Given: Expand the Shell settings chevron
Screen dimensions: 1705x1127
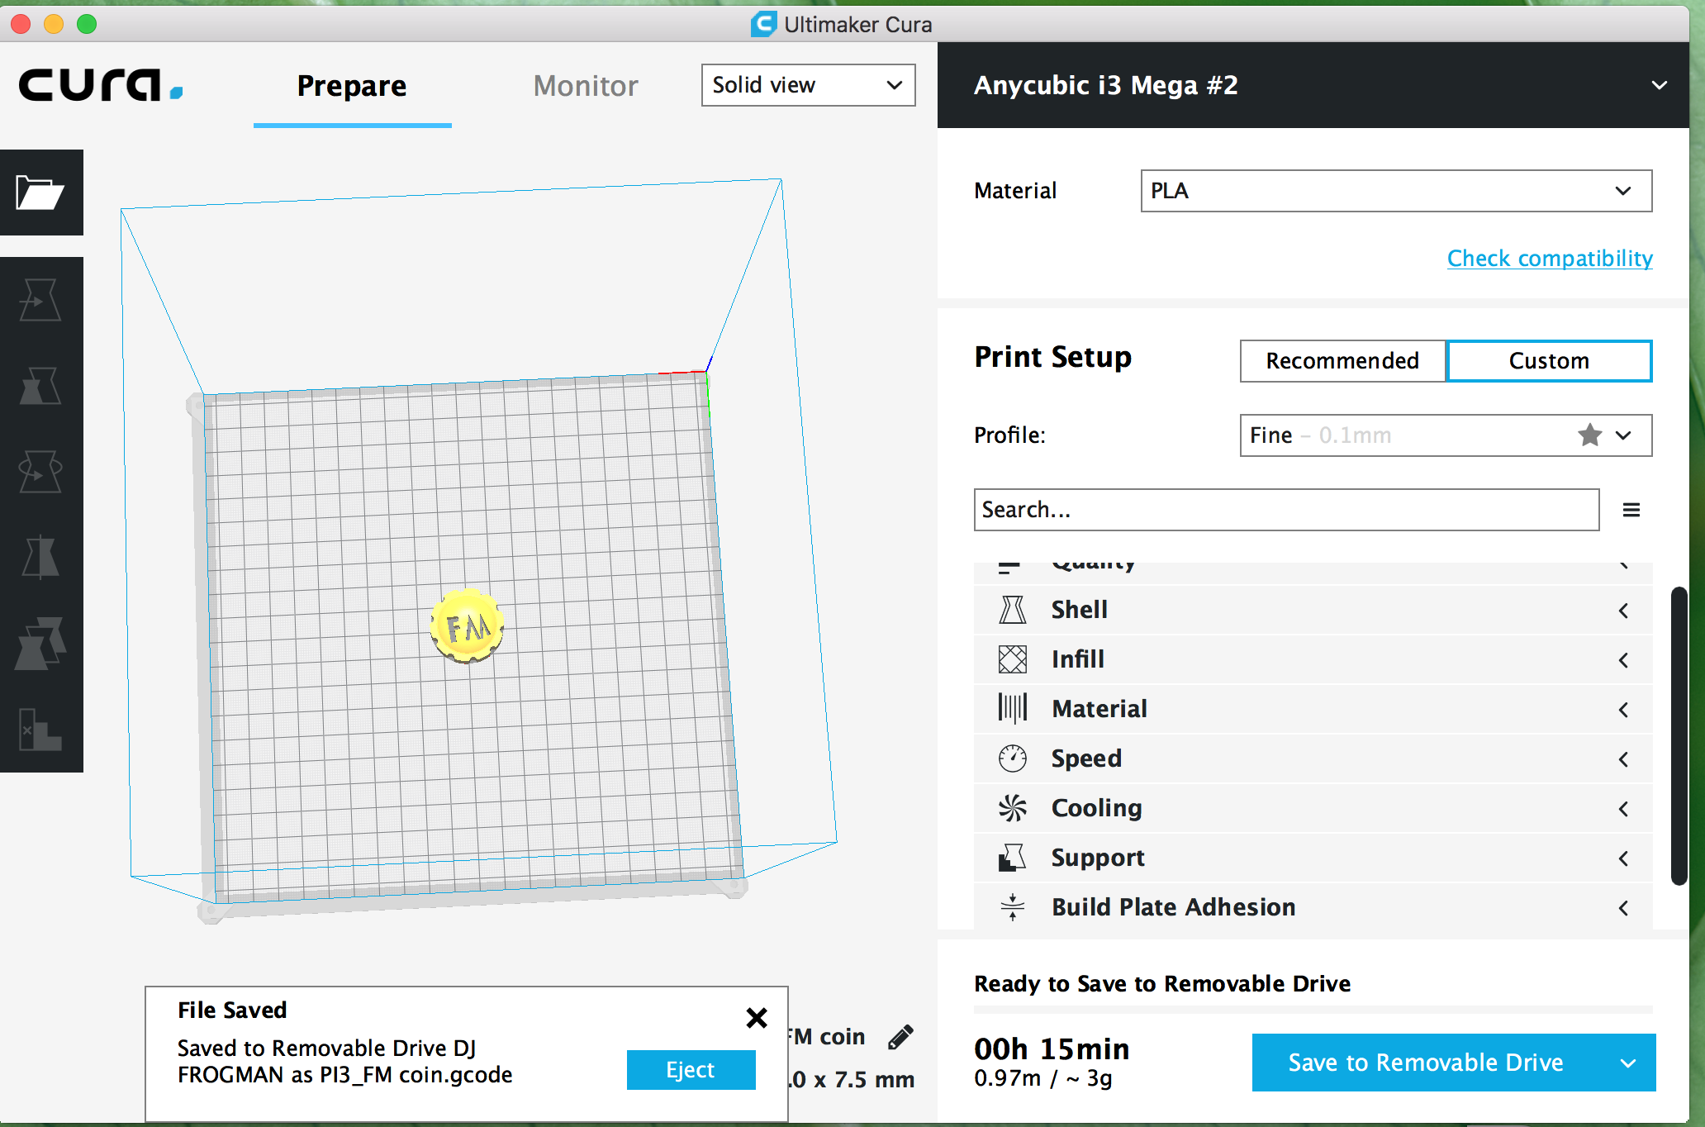Looking at the screenshot, I should tap(1624, 611).
